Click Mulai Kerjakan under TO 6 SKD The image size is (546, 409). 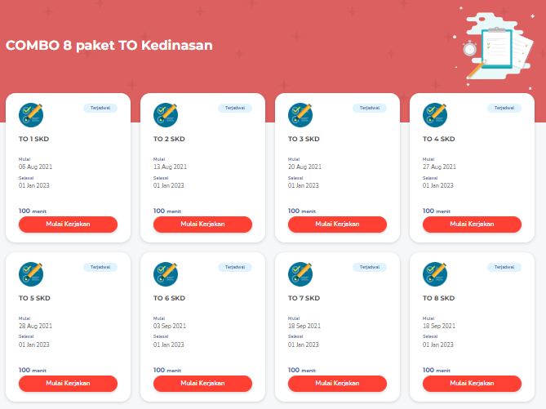coord(202,384)
